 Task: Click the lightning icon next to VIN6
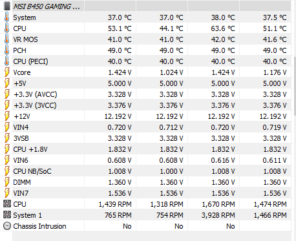coord(7,160)
